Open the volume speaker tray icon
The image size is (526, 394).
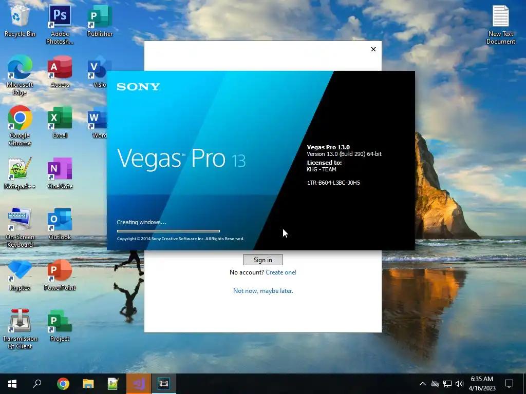459,384
